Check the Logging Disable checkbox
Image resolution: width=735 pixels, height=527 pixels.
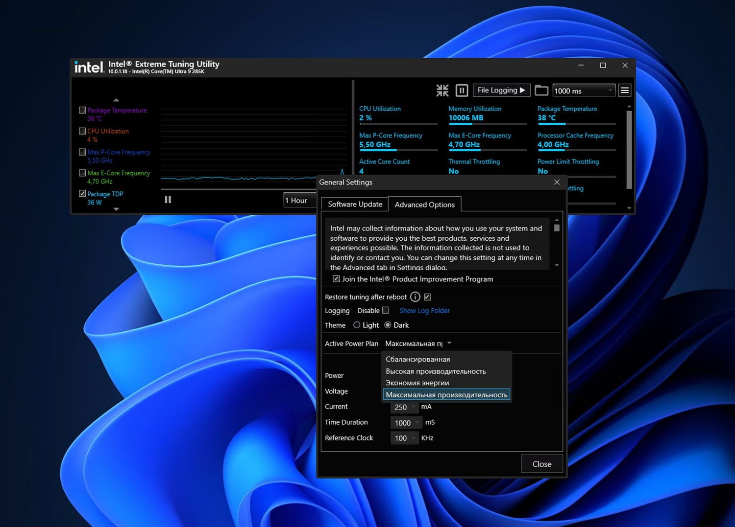pyautogui.click(x=386, y=310)
